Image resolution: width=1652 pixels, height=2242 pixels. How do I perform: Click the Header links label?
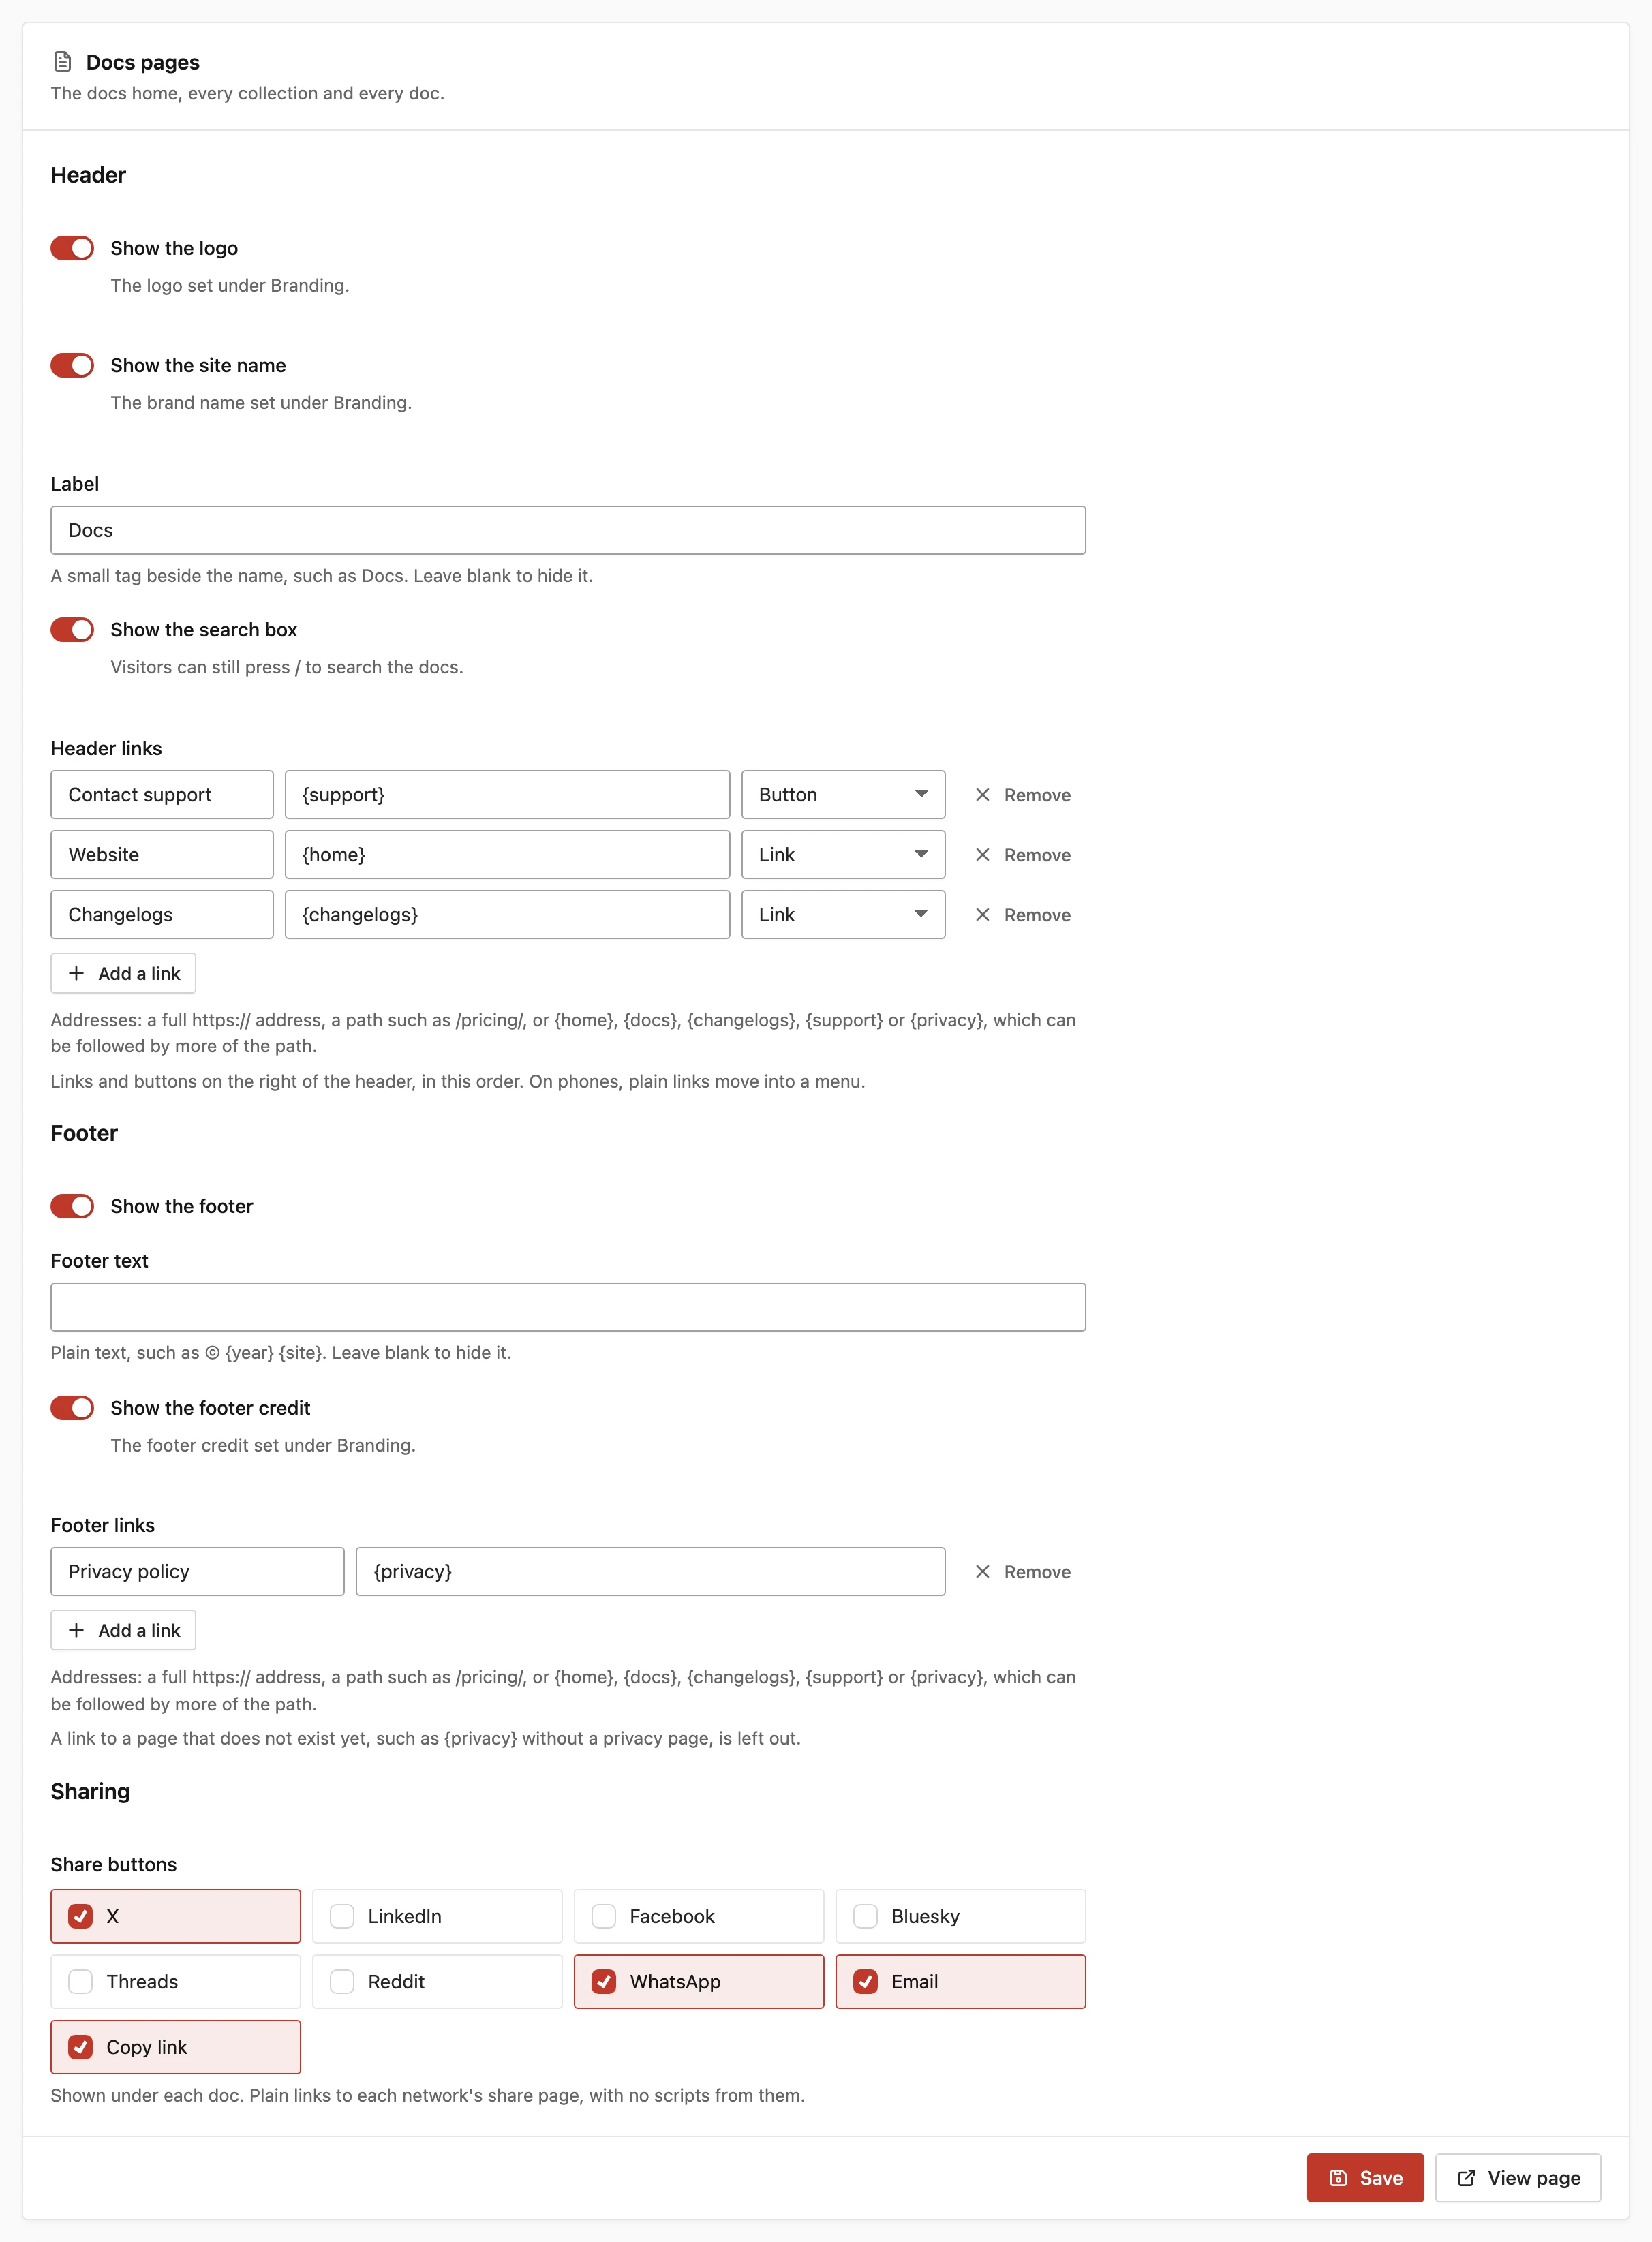(x=106, y=748)
